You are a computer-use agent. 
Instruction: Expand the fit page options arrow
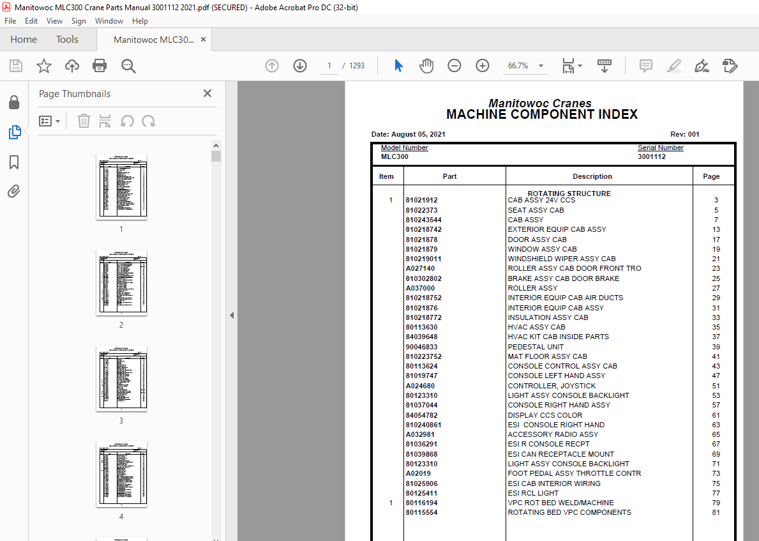(x=580, y=66)
